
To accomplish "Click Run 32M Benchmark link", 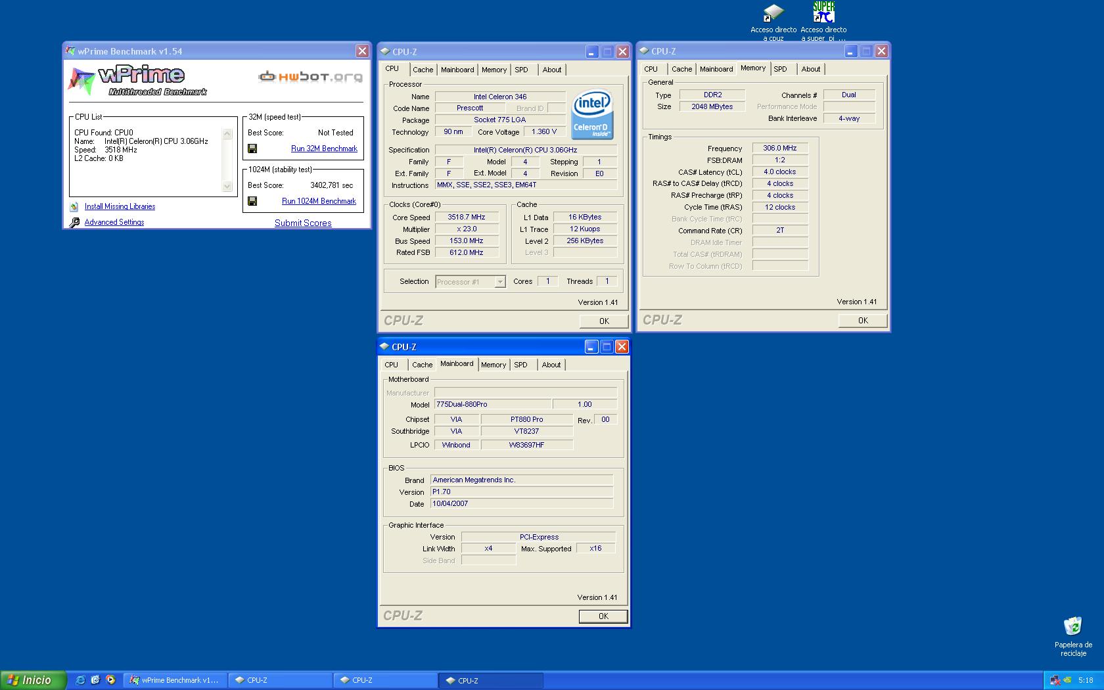I will click(x=324, y=149).
